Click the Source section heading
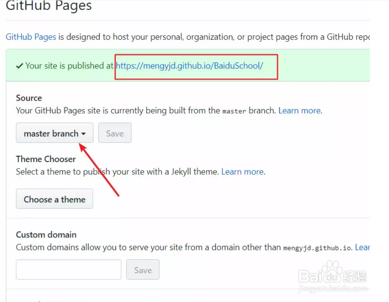The width and height of the screenshot is (389, 302). click(29, 98)
